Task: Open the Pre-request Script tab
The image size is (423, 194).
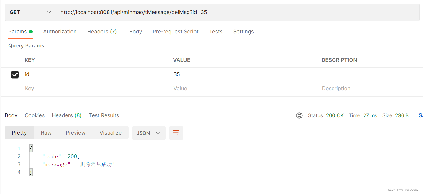Action: tap(175, 32)
